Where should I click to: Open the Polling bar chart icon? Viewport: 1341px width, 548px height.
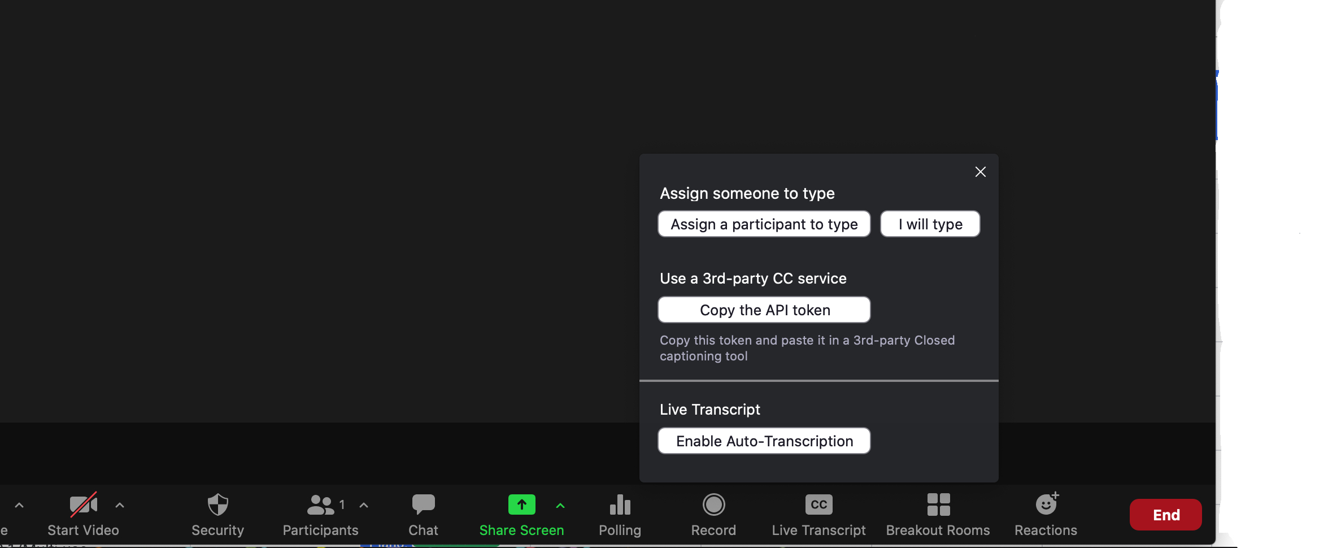pos(620,504)
